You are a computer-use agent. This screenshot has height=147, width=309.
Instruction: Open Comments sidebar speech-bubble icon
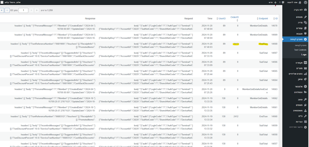tap(305, 34)
